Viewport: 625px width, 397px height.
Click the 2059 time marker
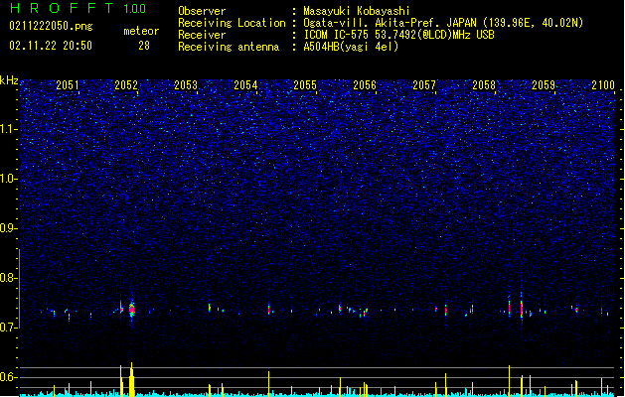coord(544,85)
